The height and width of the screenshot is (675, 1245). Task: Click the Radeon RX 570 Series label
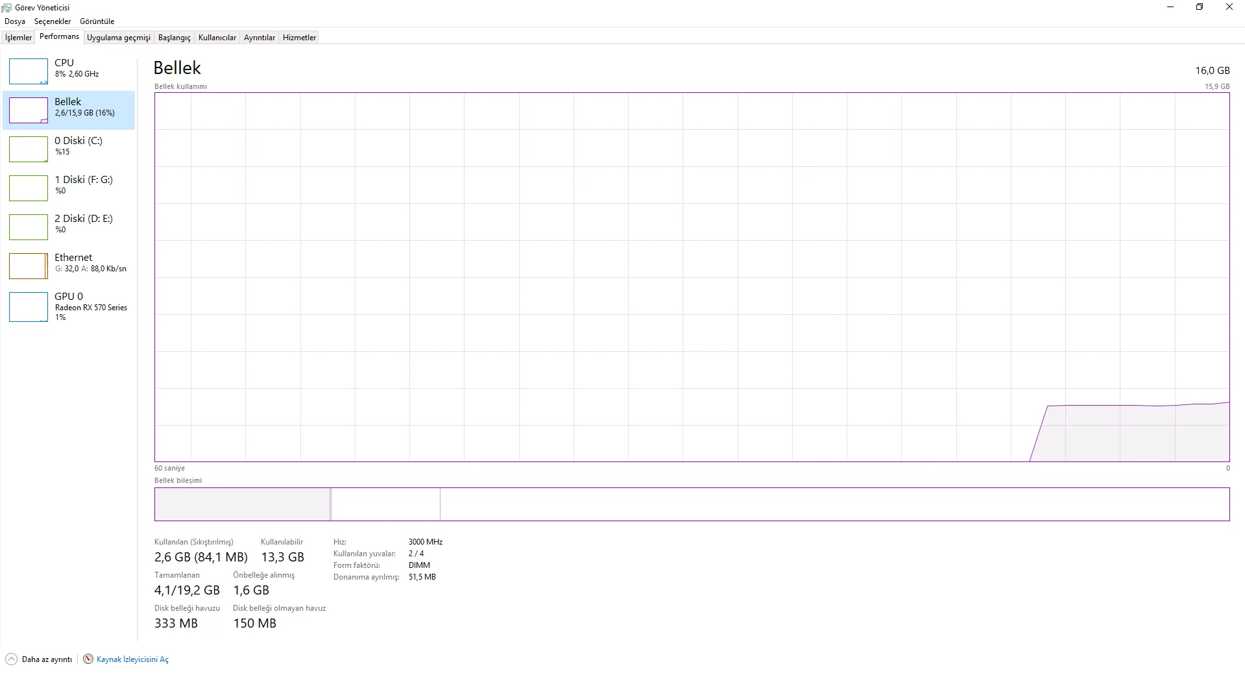coord(91,308)
